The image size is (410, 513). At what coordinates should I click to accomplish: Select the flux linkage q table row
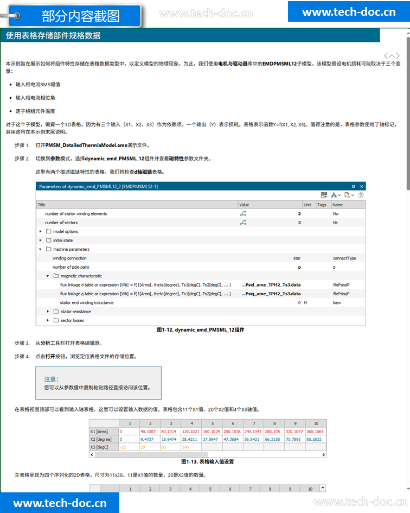point(201,294)
